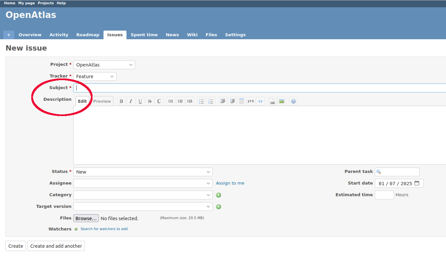Open the Project dropdown
The image size is (446, 280).
click(x=104, y=65)
